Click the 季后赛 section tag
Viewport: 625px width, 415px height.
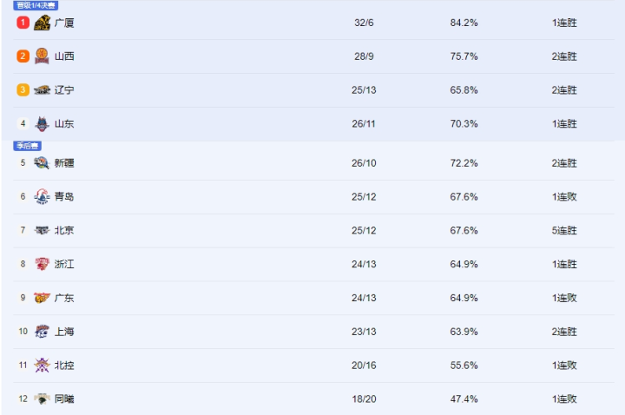tap(28, 146)
